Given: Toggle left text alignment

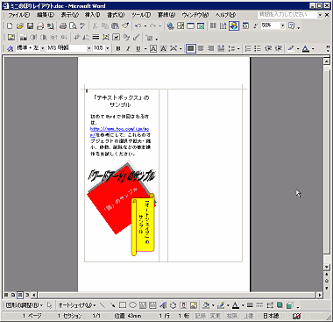Looking at the screenshot, I should (x=190, y=48).
